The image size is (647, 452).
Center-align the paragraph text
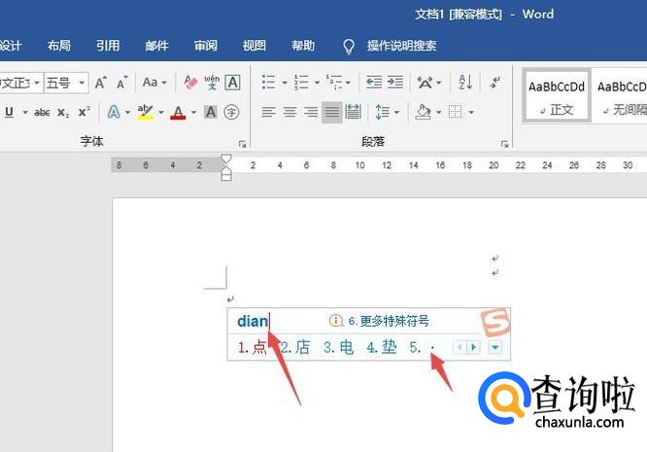[289, 113]
